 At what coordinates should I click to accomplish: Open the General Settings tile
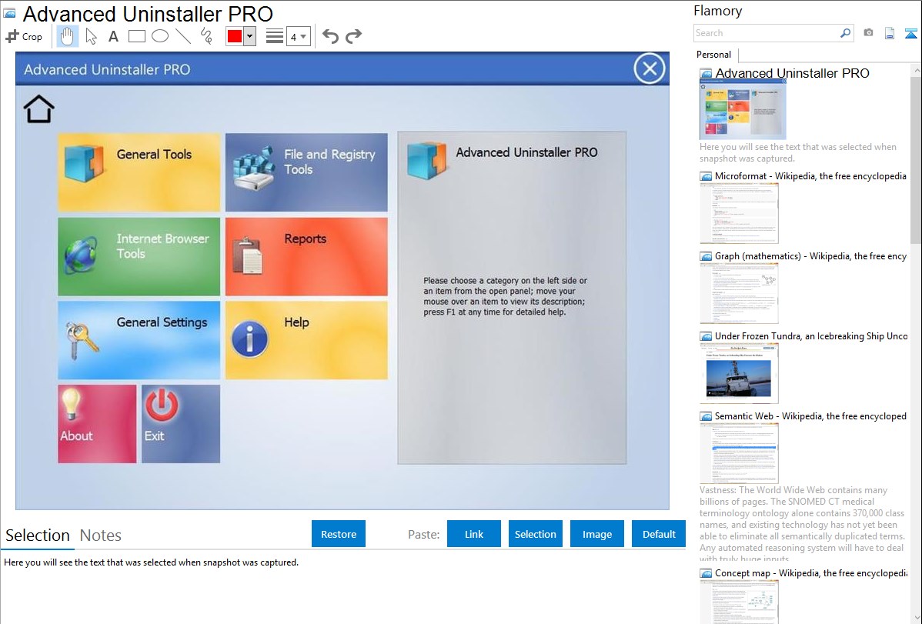coord(139,340)
